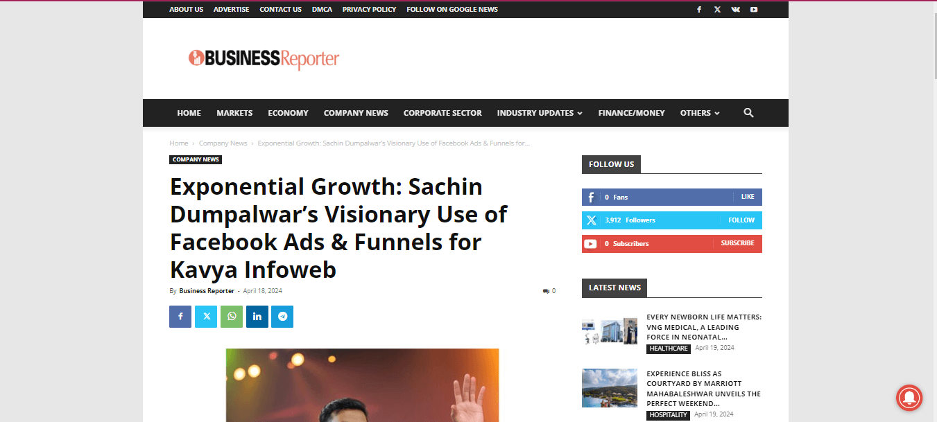Open the Healthcare category tag

[669, 349]
